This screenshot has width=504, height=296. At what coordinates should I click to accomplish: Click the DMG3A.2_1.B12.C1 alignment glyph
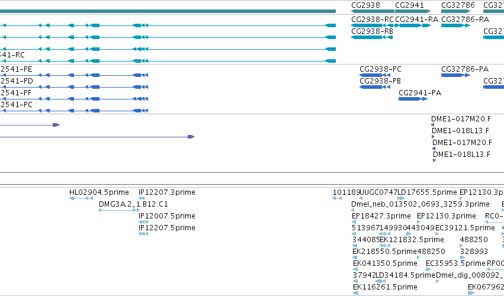pos(119,210)
